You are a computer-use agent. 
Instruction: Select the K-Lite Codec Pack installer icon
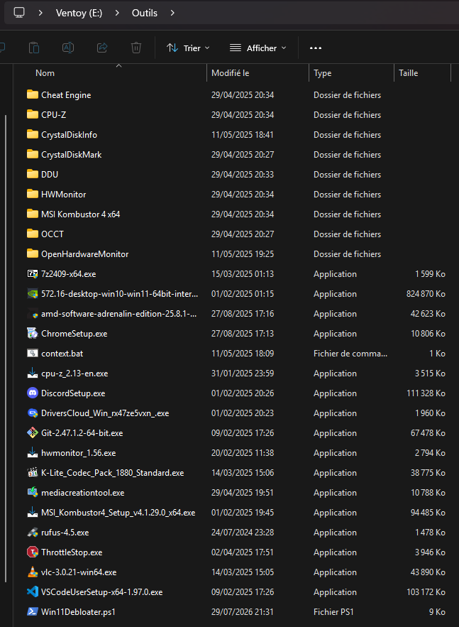(33, 472)
